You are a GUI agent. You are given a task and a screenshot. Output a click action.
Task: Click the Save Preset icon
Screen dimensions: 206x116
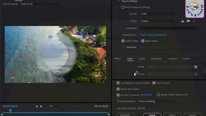[183, 21]
